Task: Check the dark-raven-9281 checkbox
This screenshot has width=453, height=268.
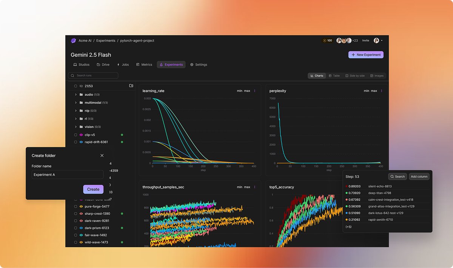Action: (75, 221)
